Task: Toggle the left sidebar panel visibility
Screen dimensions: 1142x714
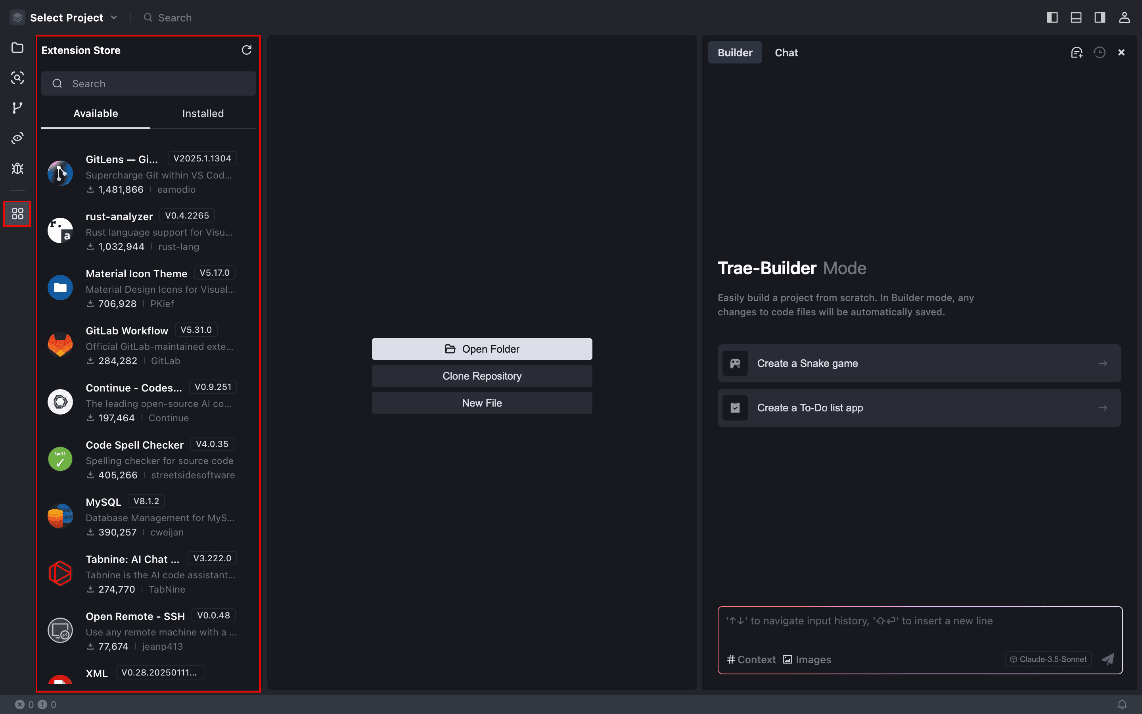Action: point(1052,17)
